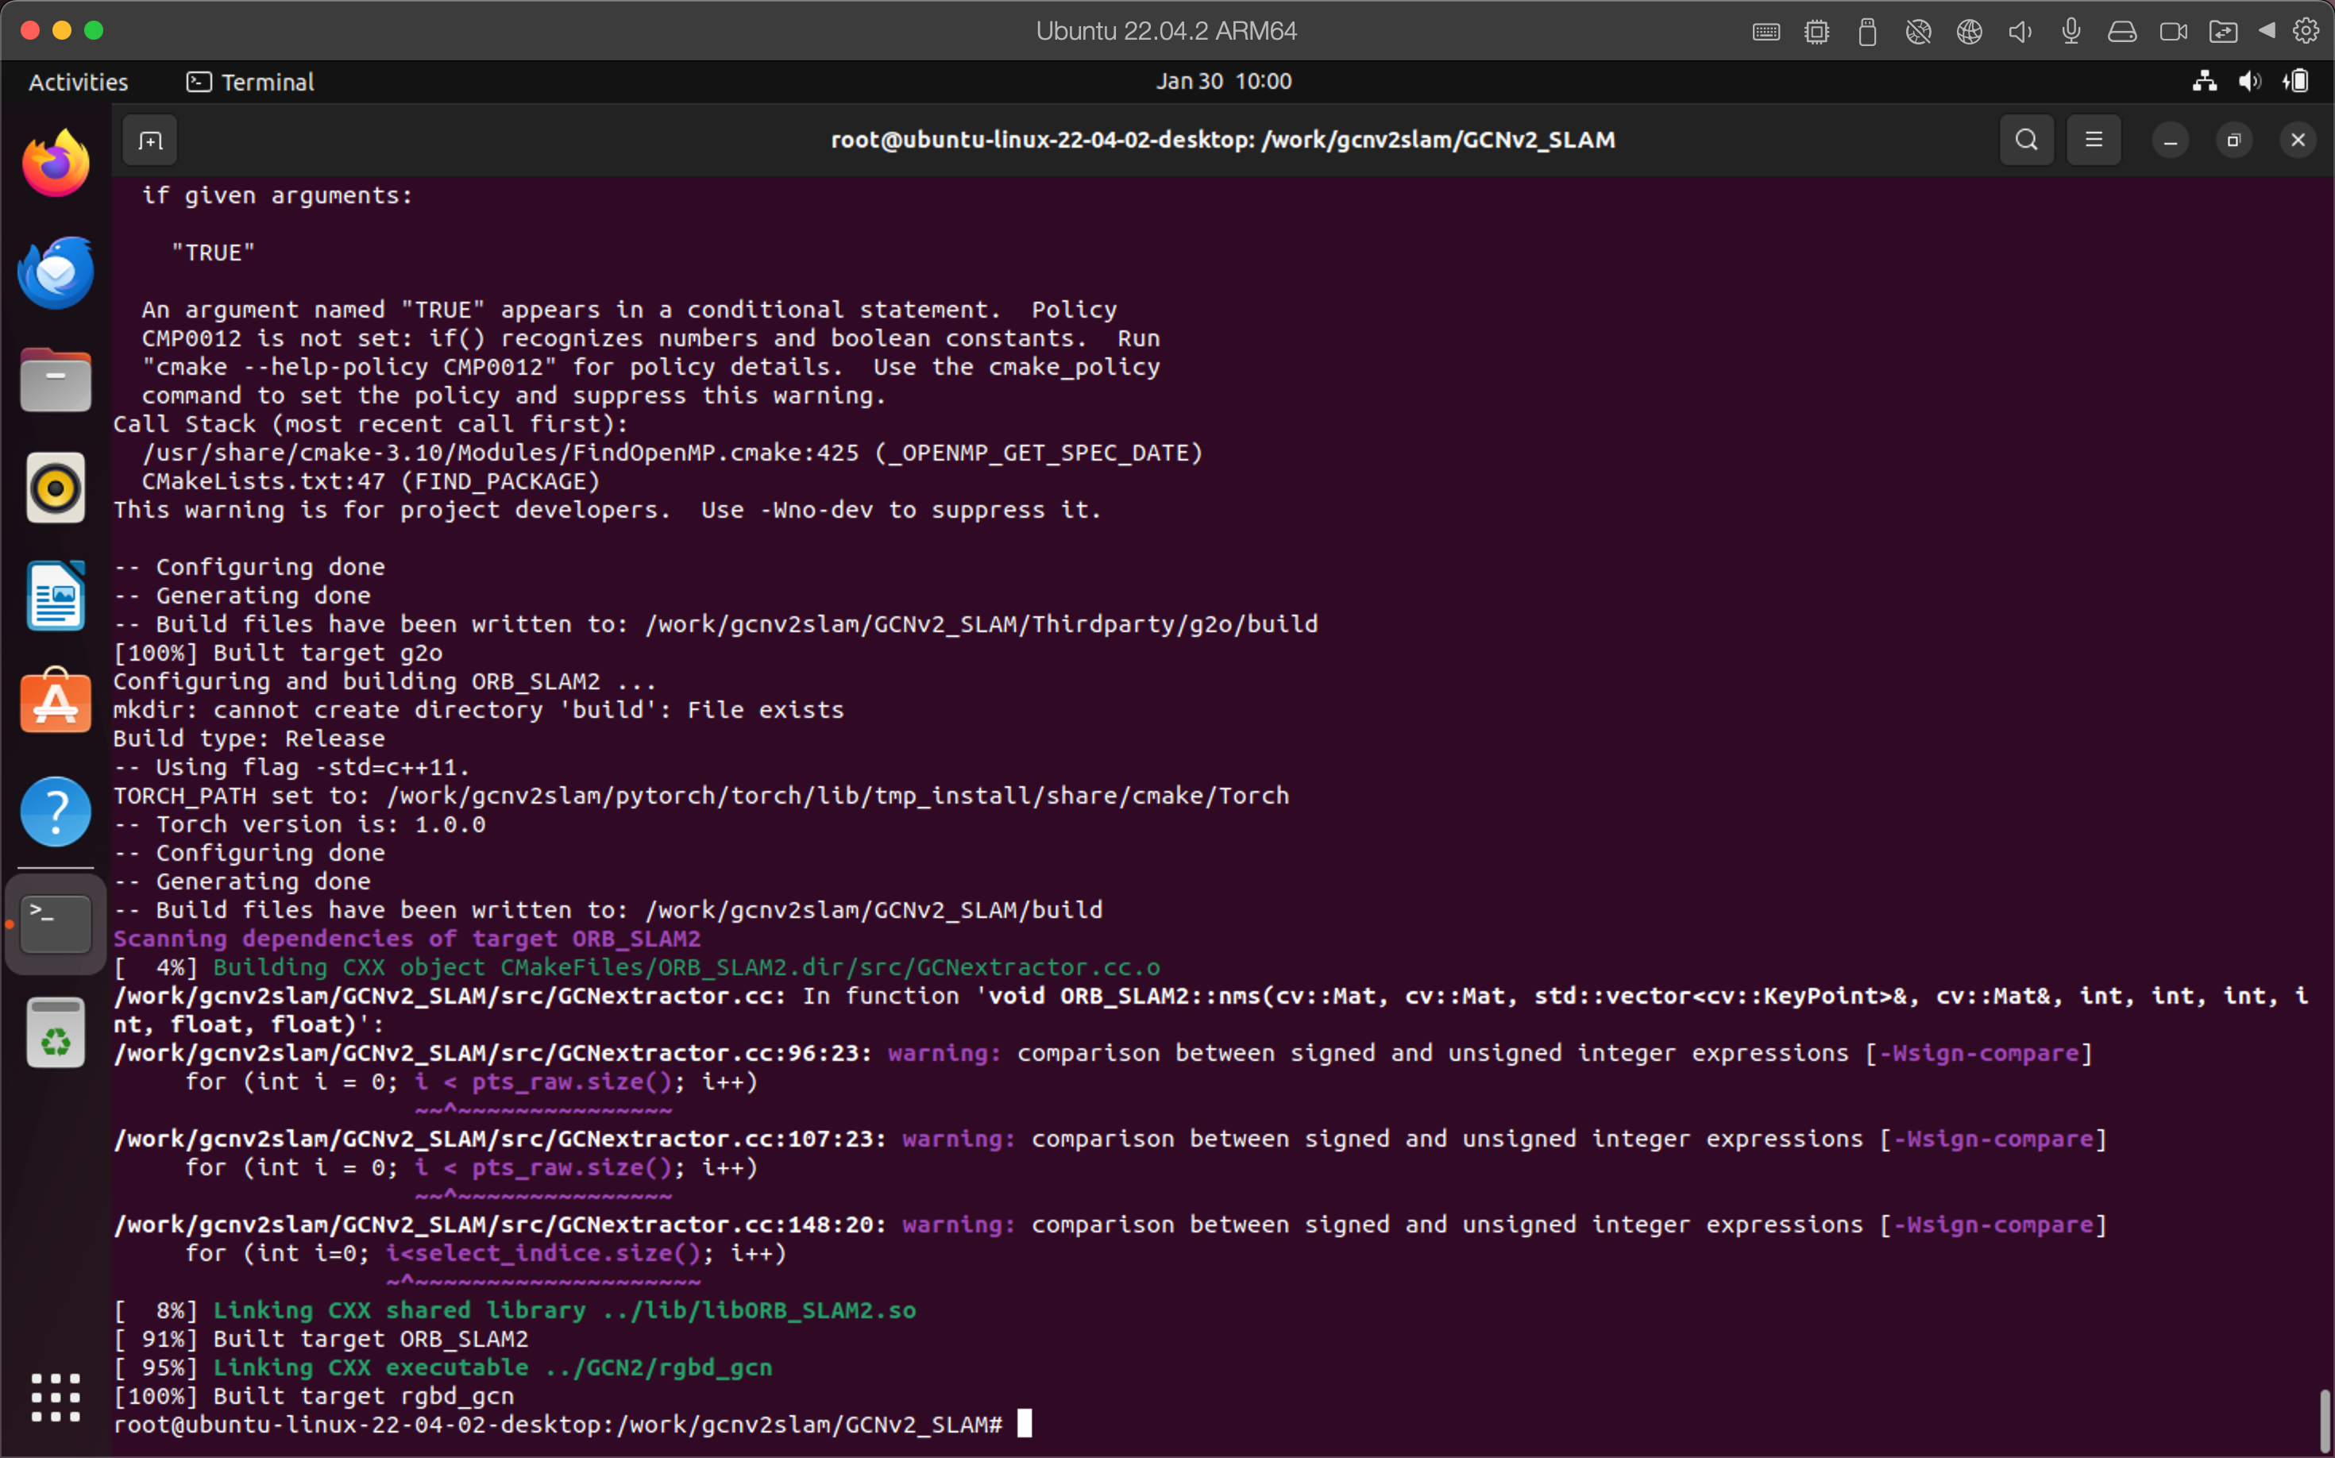The image size is (2335, 1458).
Task: Click the VM microphone icon
Action: point(2071,32)
